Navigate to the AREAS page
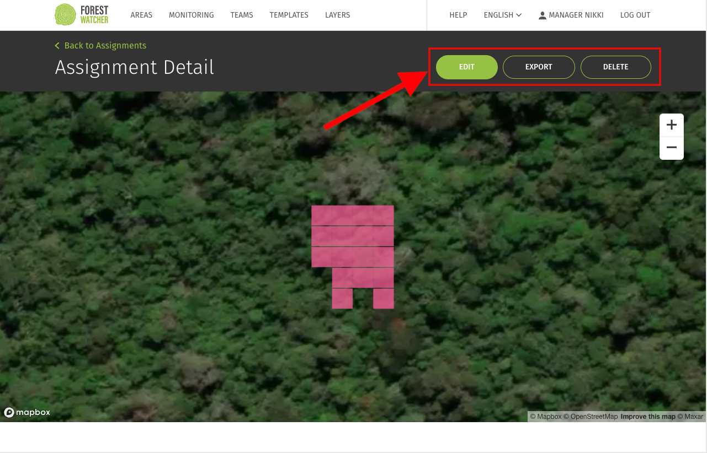 coord(141,15)
